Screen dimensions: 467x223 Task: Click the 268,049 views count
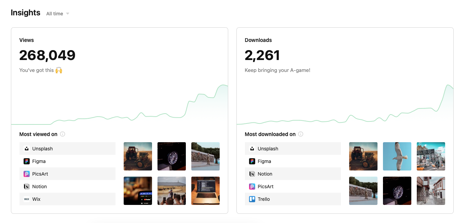pos(47,55)
